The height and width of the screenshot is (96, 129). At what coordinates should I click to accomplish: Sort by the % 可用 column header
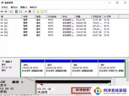(x=111, y=16)
